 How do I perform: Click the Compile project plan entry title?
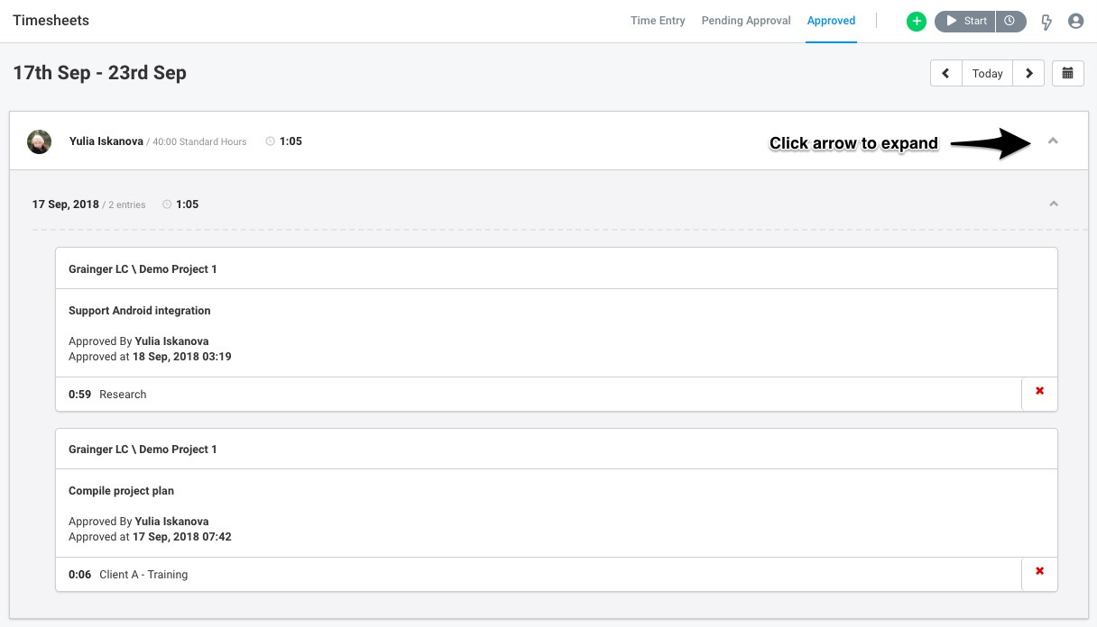coord(121,491)
